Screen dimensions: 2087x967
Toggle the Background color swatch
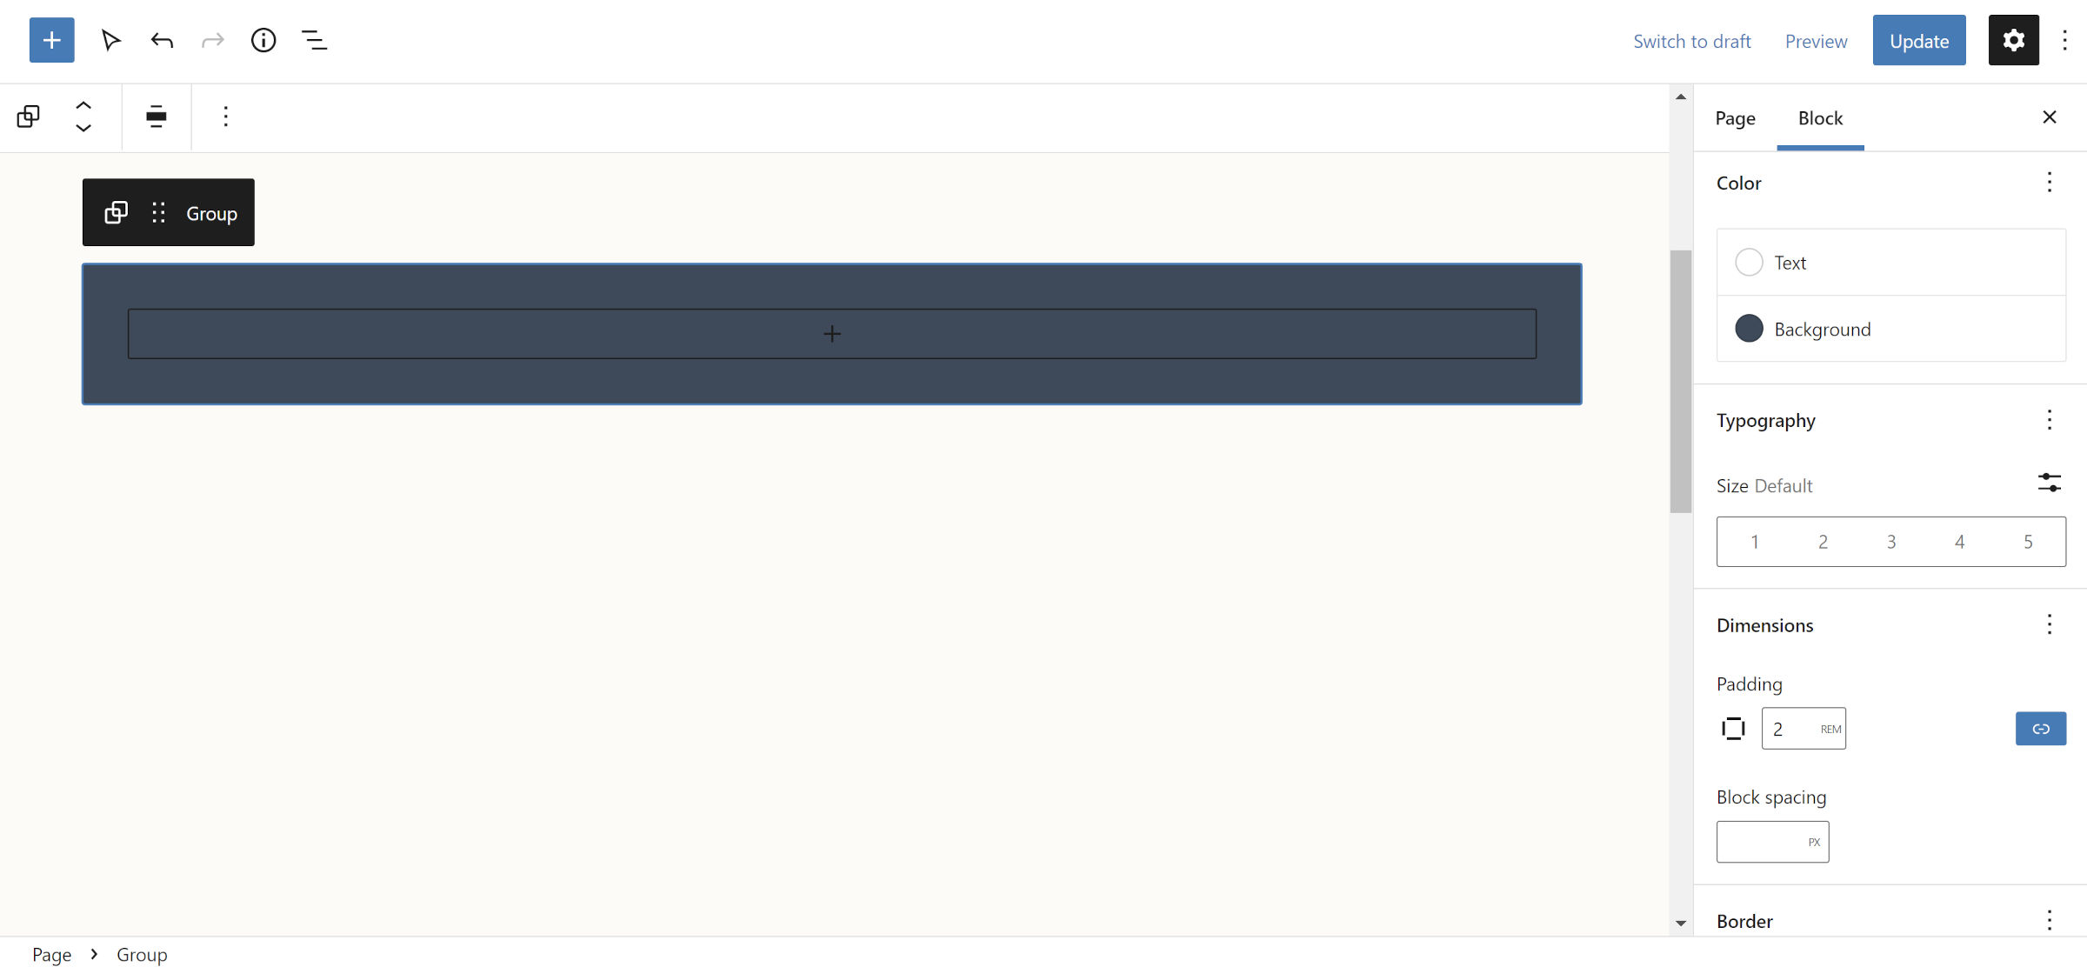(x=1749, y=329)
